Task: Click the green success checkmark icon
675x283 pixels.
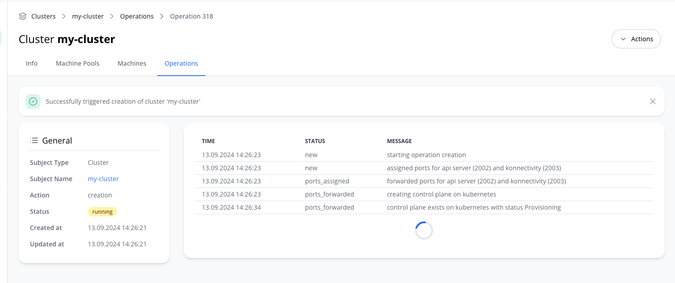Action: pyautogui.click(x=33, y=101)
